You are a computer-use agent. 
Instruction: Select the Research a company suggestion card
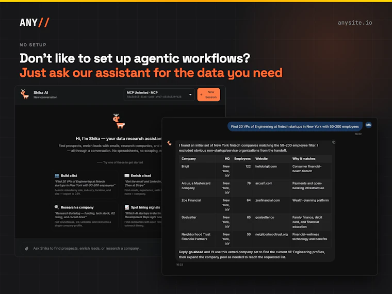pos(85,216)
